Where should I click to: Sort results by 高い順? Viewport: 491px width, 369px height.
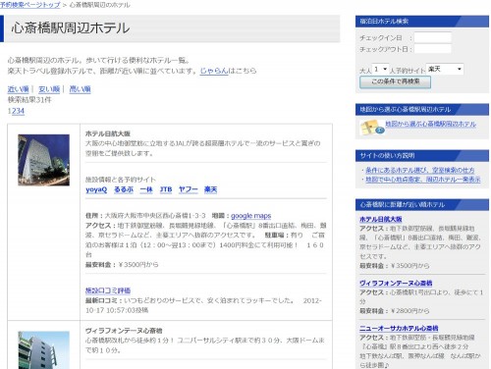(x=80, y=89)
